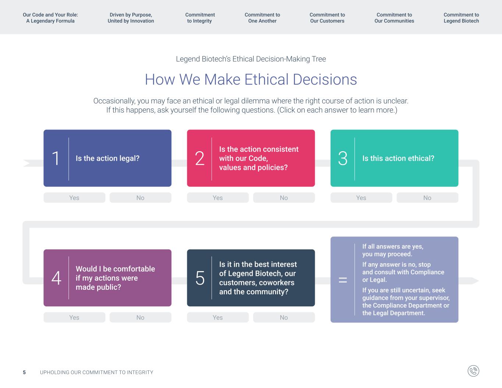Open 'Commitment to Our Customers' tab
Viewport: 502px width, 388px height.
(x=327, y=18)
